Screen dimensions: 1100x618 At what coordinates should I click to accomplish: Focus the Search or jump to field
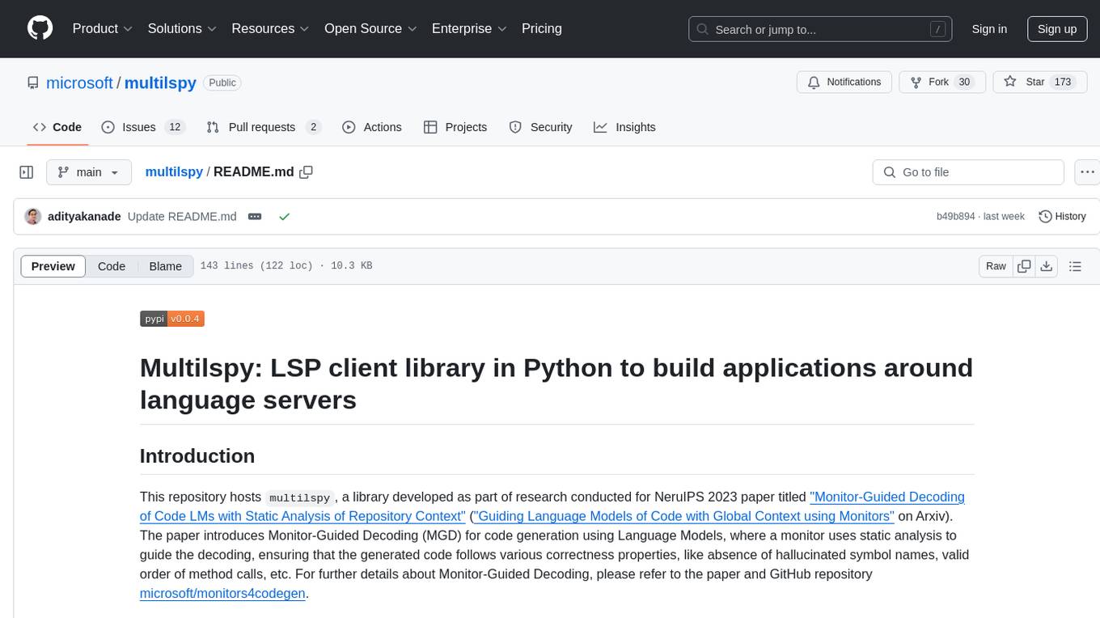pyautogui.click(x=821, y=29)
